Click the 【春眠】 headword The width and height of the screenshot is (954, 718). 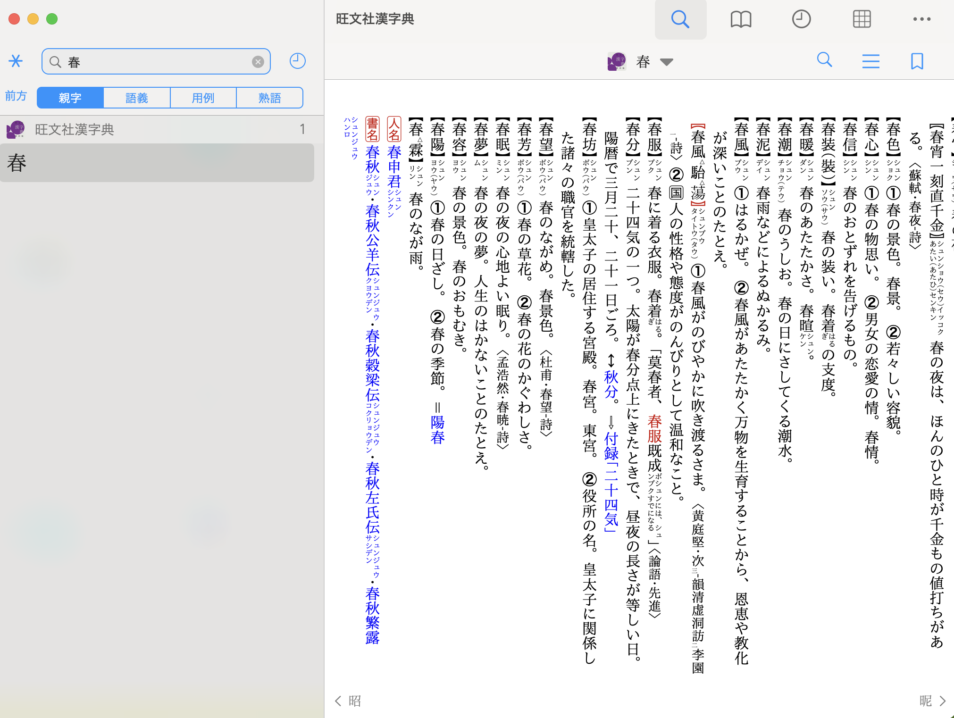(x=502, y=137)
